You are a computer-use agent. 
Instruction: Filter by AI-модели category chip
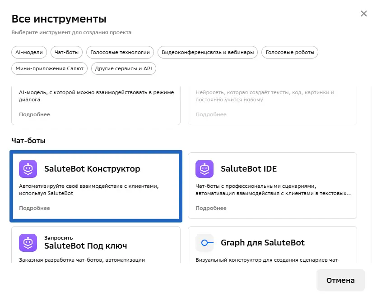29,52
